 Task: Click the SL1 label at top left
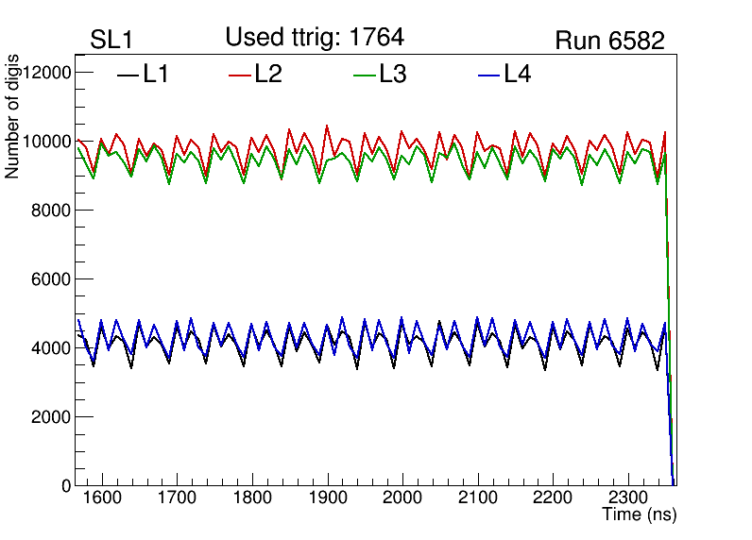[111, 41]
